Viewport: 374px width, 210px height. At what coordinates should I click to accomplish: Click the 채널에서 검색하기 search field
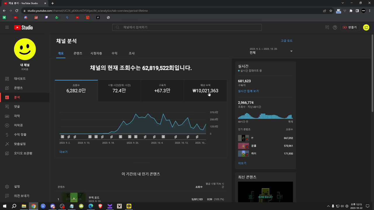tap(187, 27)
